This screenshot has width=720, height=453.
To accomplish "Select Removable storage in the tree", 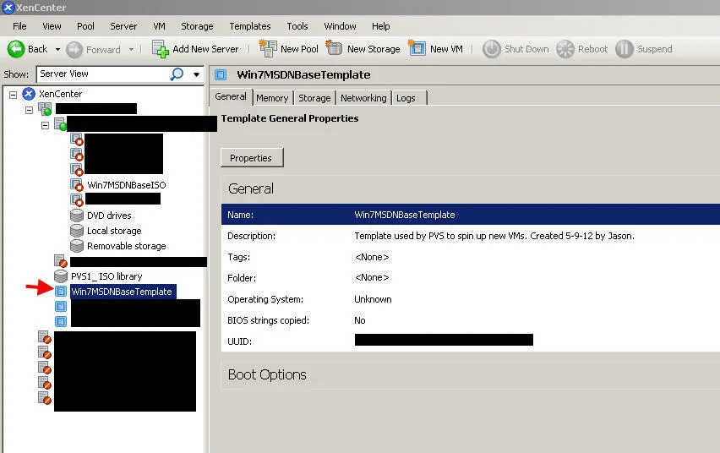I will pyautogui.click(x=127, y=246).
